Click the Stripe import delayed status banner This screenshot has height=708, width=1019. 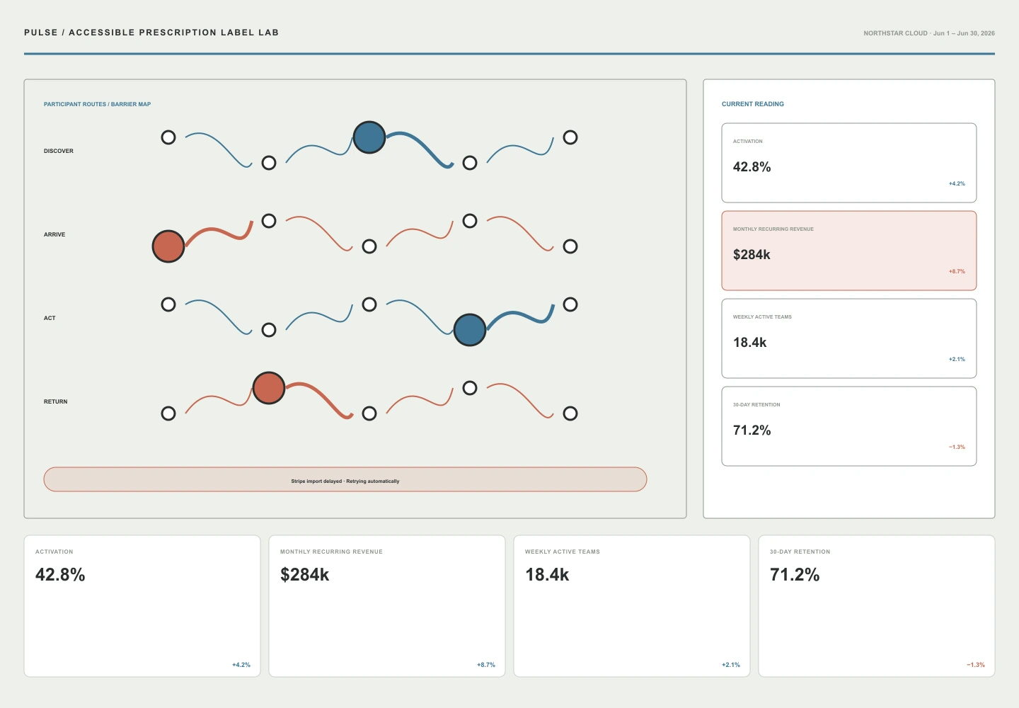[x=345, y=479]
